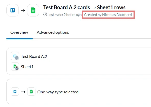The height and width of the screenshot is (107, 151).
Task: Click the small Trello icon in sync direction card
Action: pyautogui.click(x=15, y=92)
